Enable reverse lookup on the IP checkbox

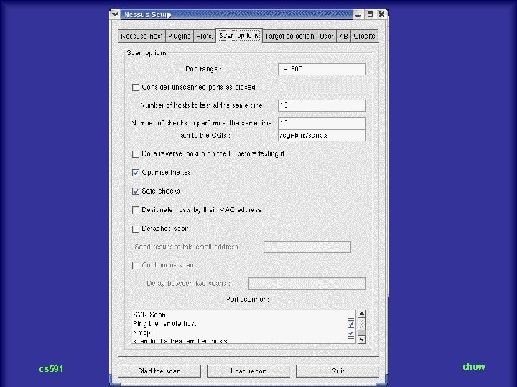pos(136,154)
